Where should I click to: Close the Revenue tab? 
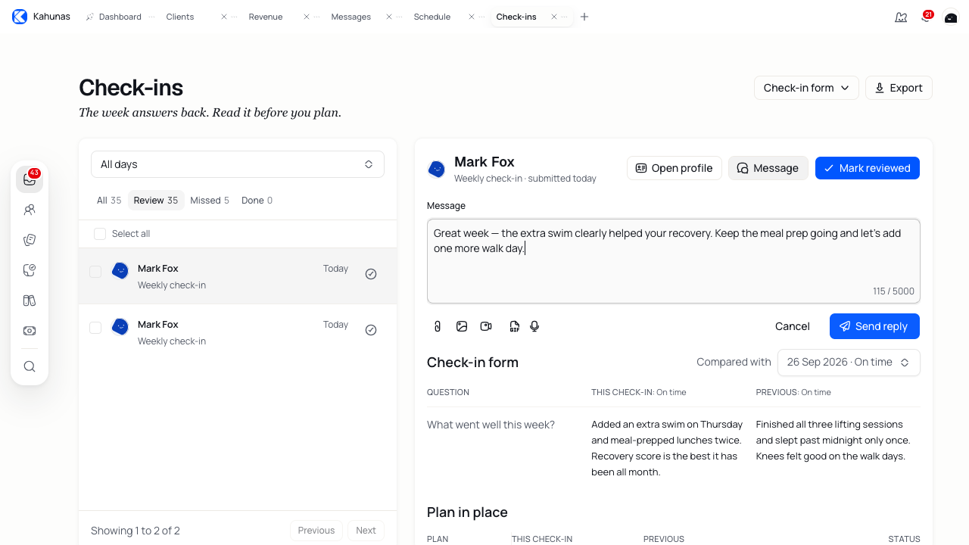[307, 17]
